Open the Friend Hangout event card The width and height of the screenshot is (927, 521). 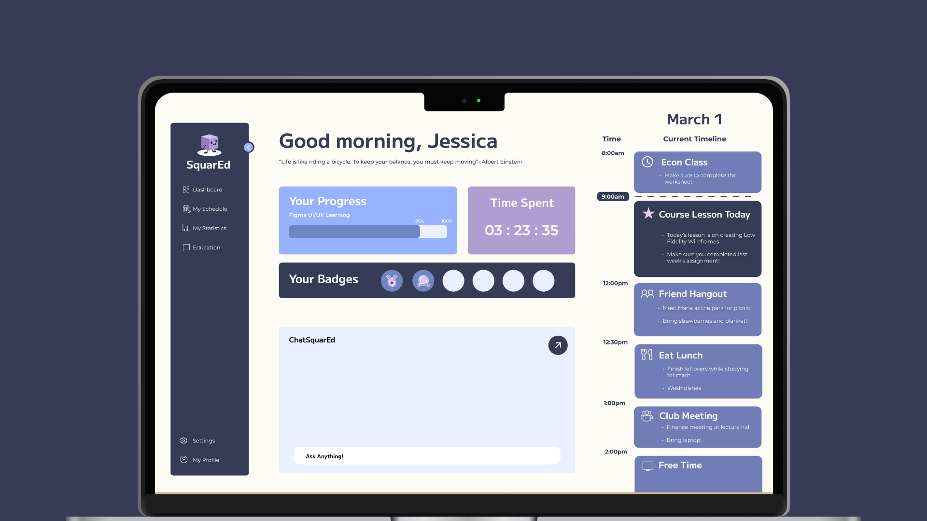[x=697, y=309]
